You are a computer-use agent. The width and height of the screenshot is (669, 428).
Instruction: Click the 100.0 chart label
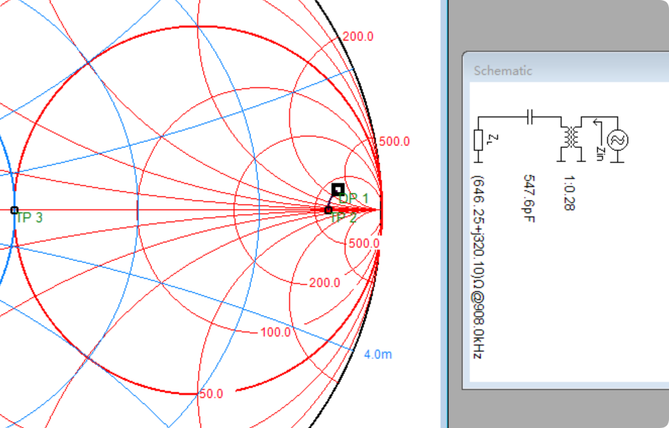point(275,332)
